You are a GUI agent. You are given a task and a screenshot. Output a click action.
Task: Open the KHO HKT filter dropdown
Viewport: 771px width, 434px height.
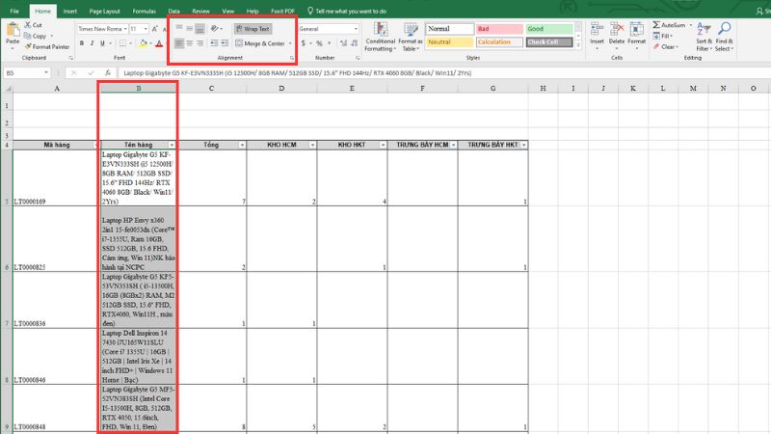383,145
